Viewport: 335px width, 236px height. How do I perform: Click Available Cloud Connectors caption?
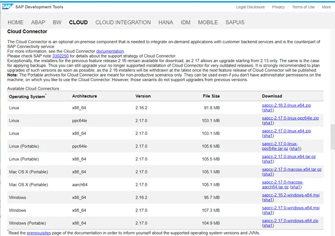pos(33,88)
